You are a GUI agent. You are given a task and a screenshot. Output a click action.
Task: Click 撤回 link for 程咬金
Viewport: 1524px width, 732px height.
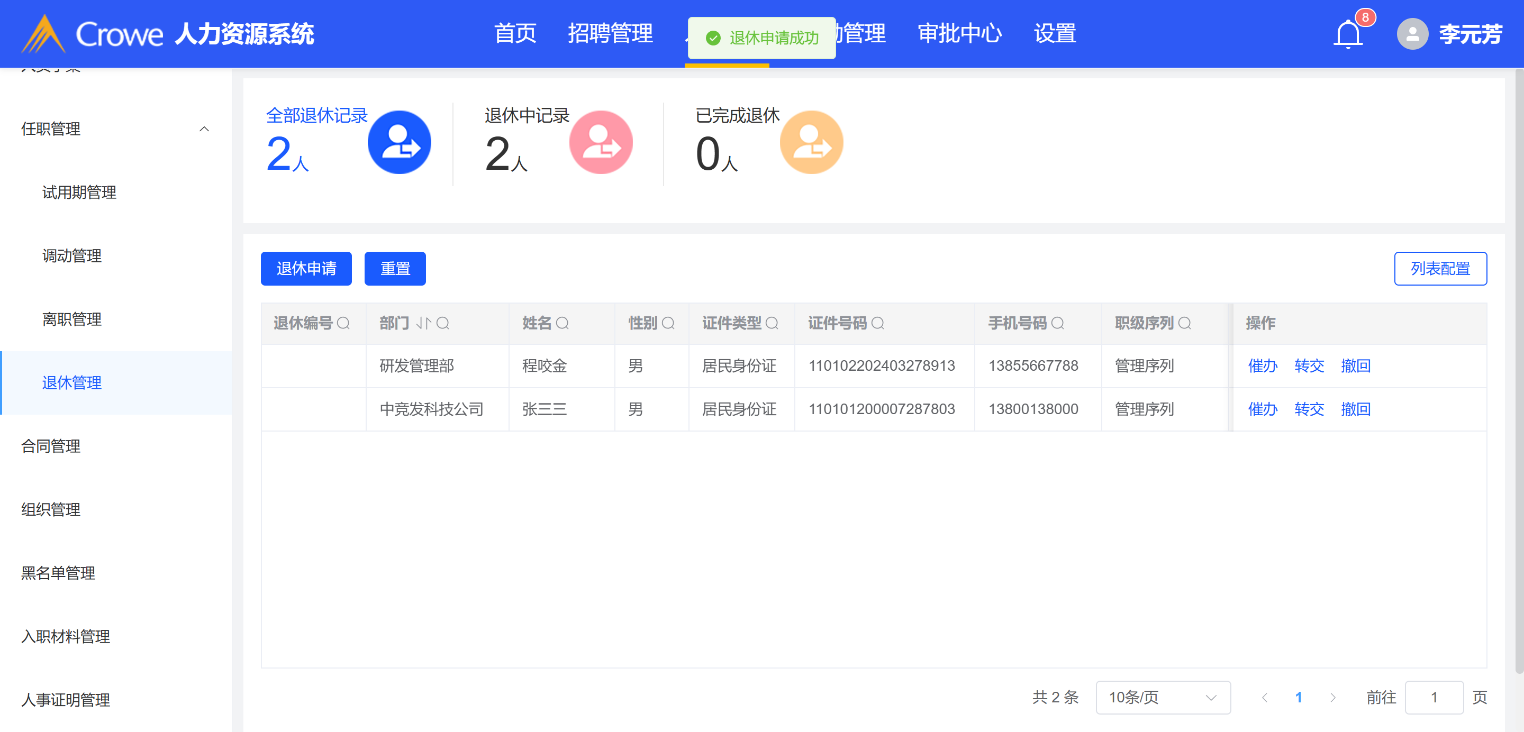point(1355,365)
